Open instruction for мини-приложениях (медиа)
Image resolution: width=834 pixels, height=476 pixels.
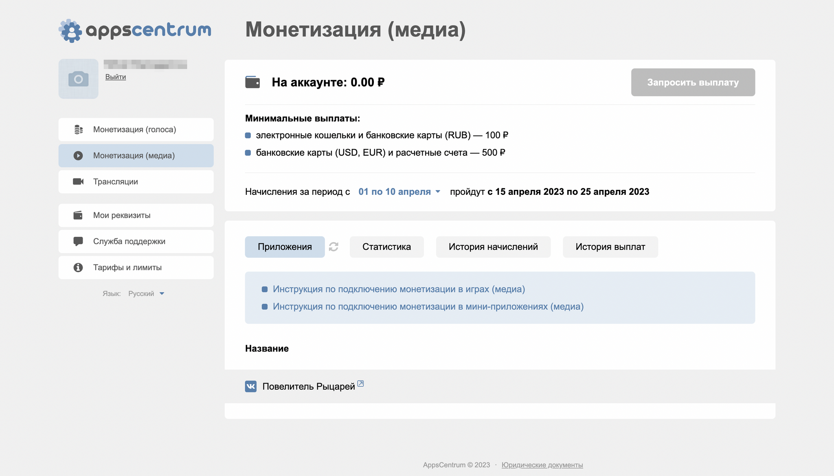click(428, 306)
